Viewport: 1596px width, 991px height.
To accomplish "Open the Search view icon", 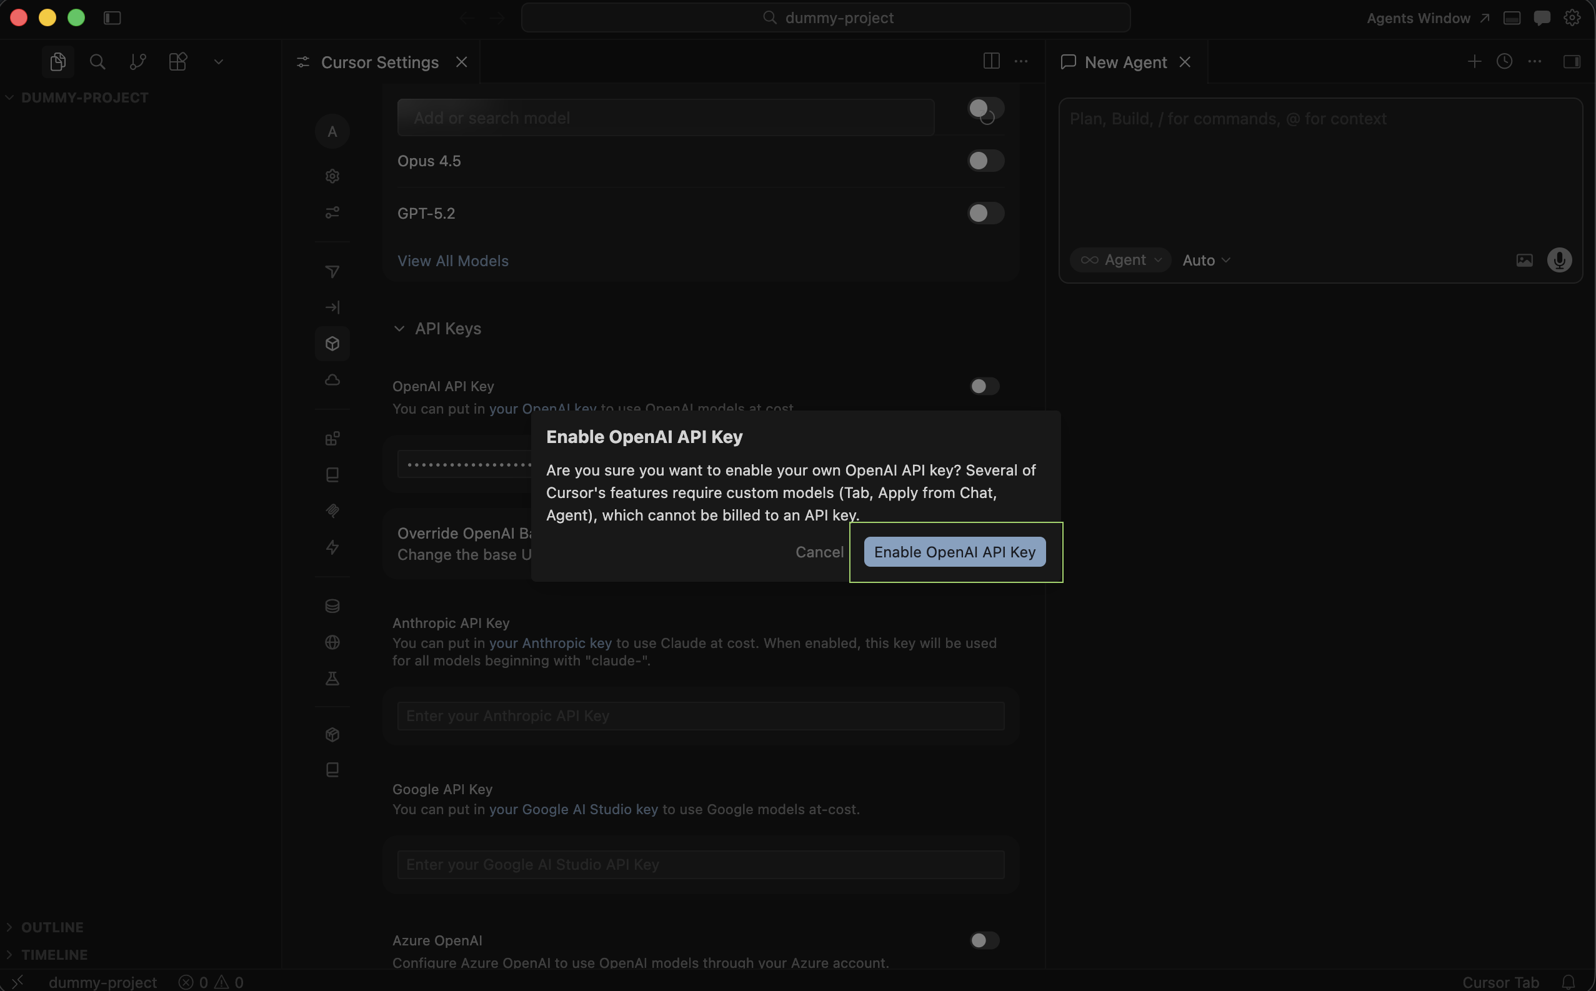I will coord(97,62).
